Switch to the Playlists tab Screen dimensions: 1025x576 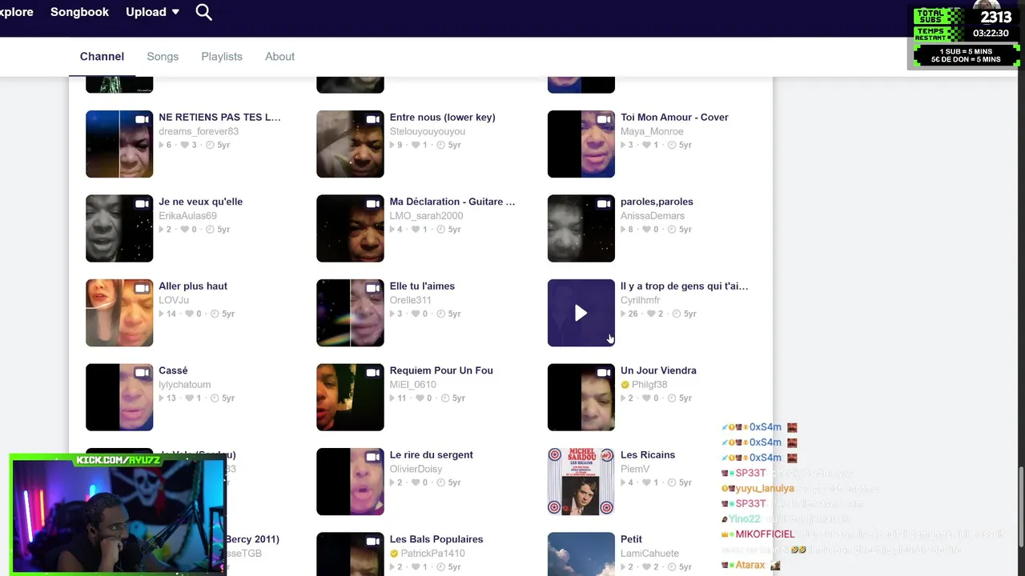[x=222, y=57]
